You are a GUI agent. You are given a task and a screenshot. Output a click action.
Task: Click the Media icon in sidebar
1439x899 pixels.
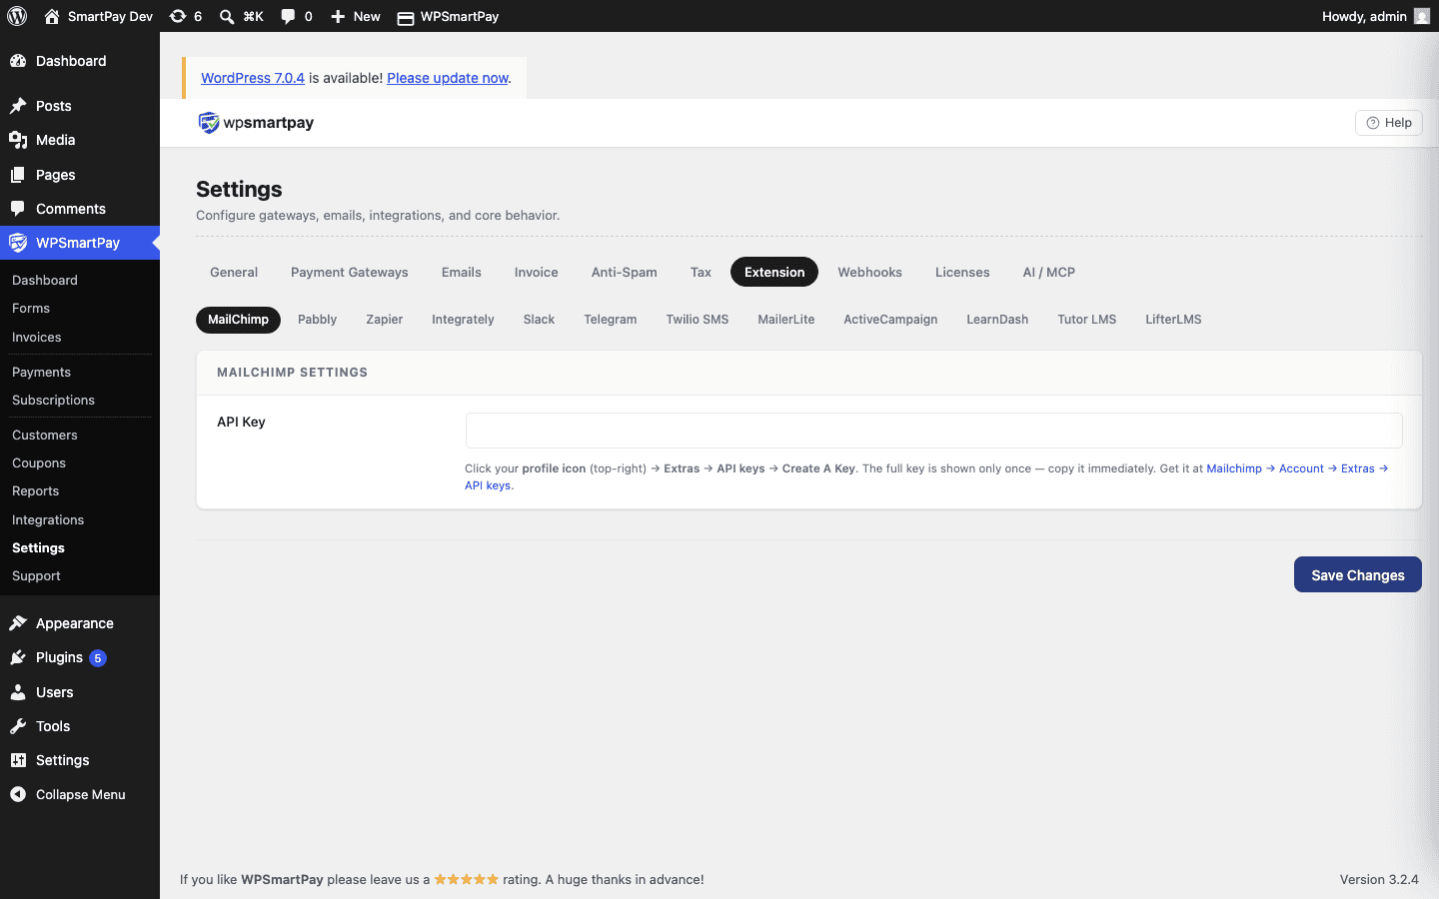[18, 140]
